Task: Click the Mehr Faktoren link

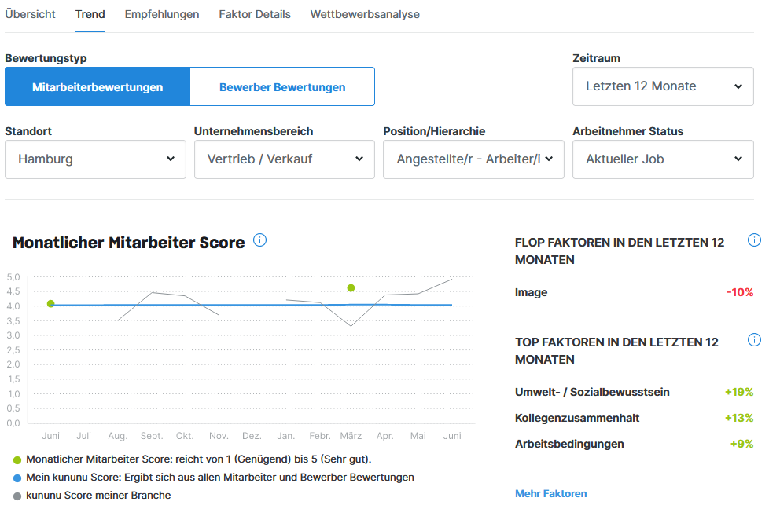Action: click(550, 493)
